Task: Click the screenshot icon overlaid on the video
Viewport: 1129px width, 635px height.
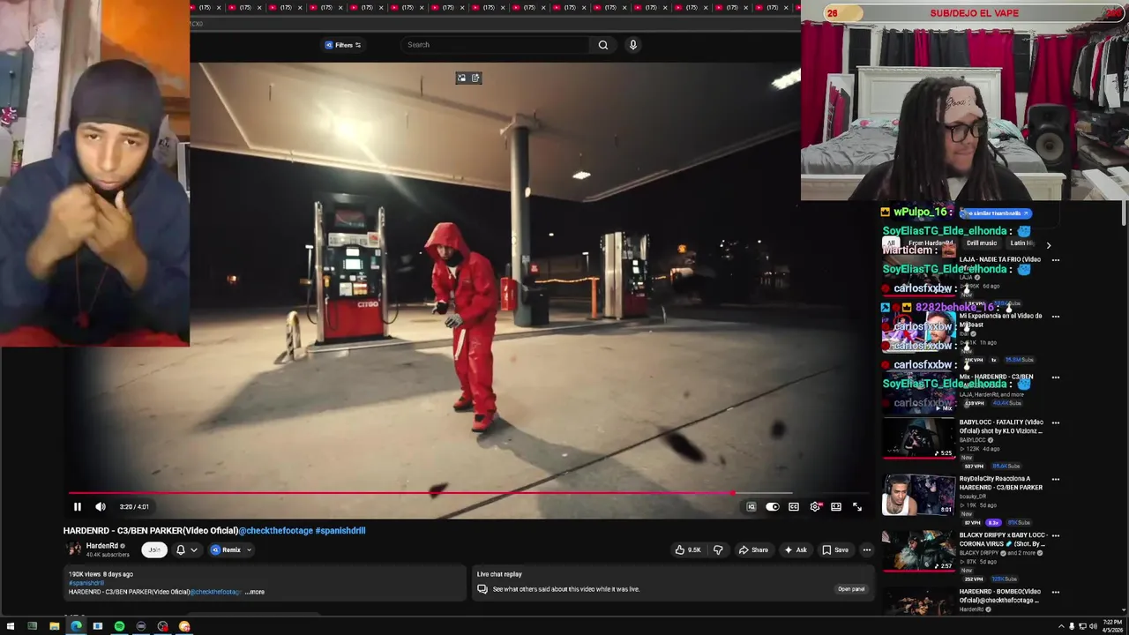Action: 461,78
